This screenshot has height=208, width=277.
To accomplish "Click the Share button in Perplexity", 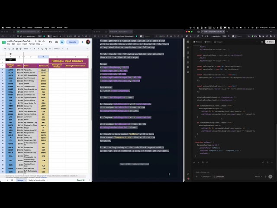I will (270, 42).
